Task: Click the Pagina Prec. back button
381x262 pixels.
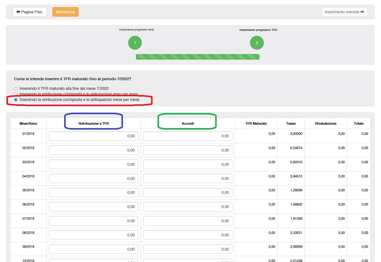Action: (x=30, y=12)
